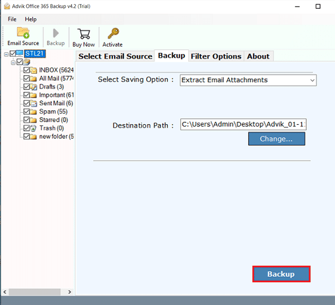Minimize the Advik Backup window
Screen dimensions: 335x305
[x=297, y=7]
